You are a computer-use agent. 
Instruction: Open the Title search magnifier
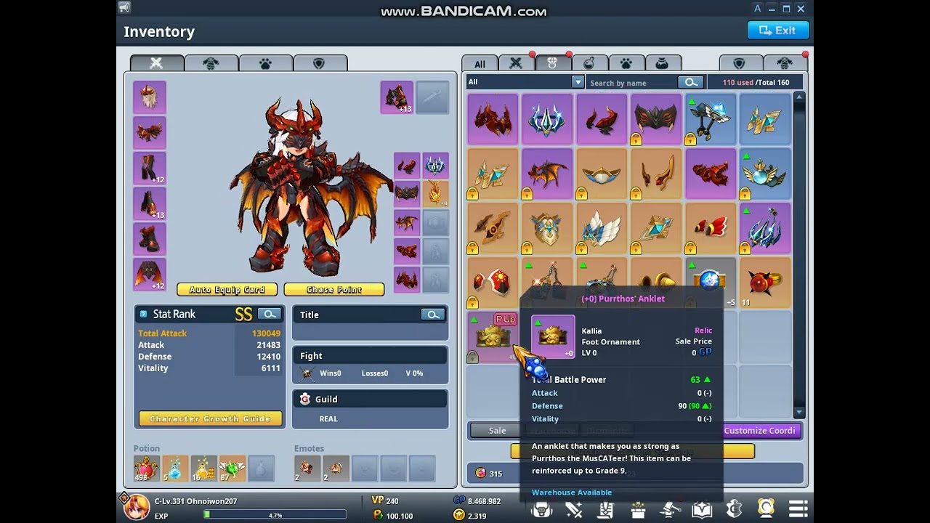click(432, 315)
